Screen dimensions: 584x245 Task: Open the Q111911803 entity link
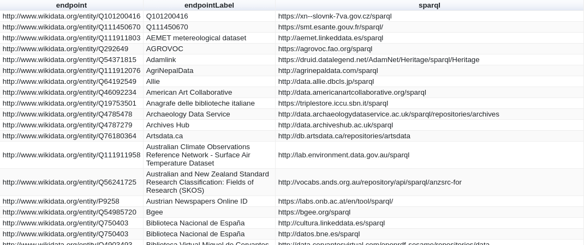point(71,38)
